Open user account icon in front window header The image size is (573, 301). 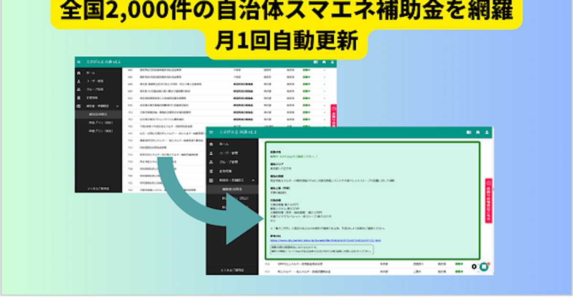487,131
